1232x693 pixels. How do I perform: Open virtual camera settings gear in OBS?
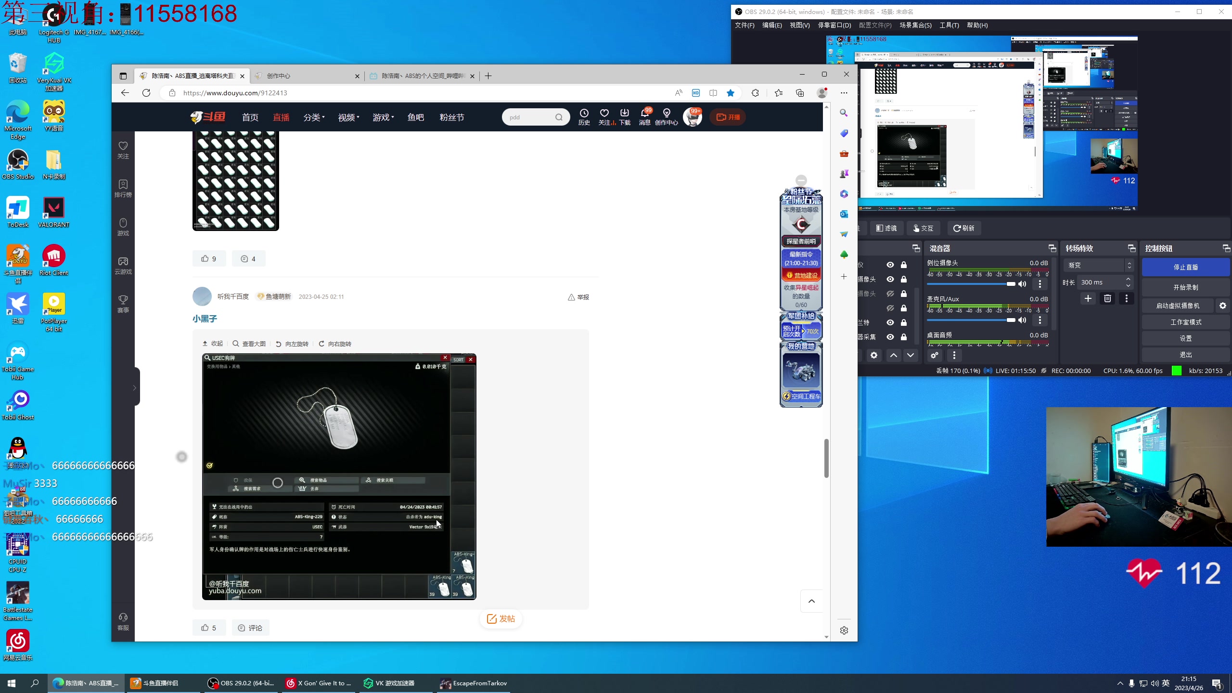click(x=1222, y=306)
